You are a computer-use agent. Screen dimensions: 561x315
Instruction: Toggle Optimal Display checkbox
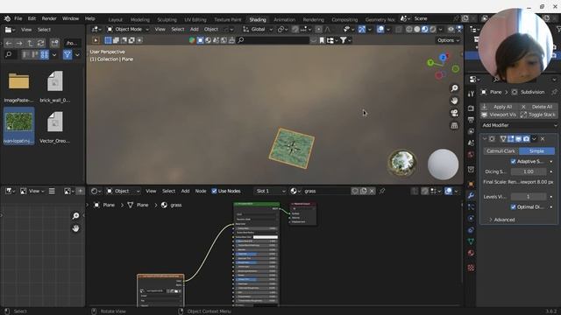(x=514, y=206)
